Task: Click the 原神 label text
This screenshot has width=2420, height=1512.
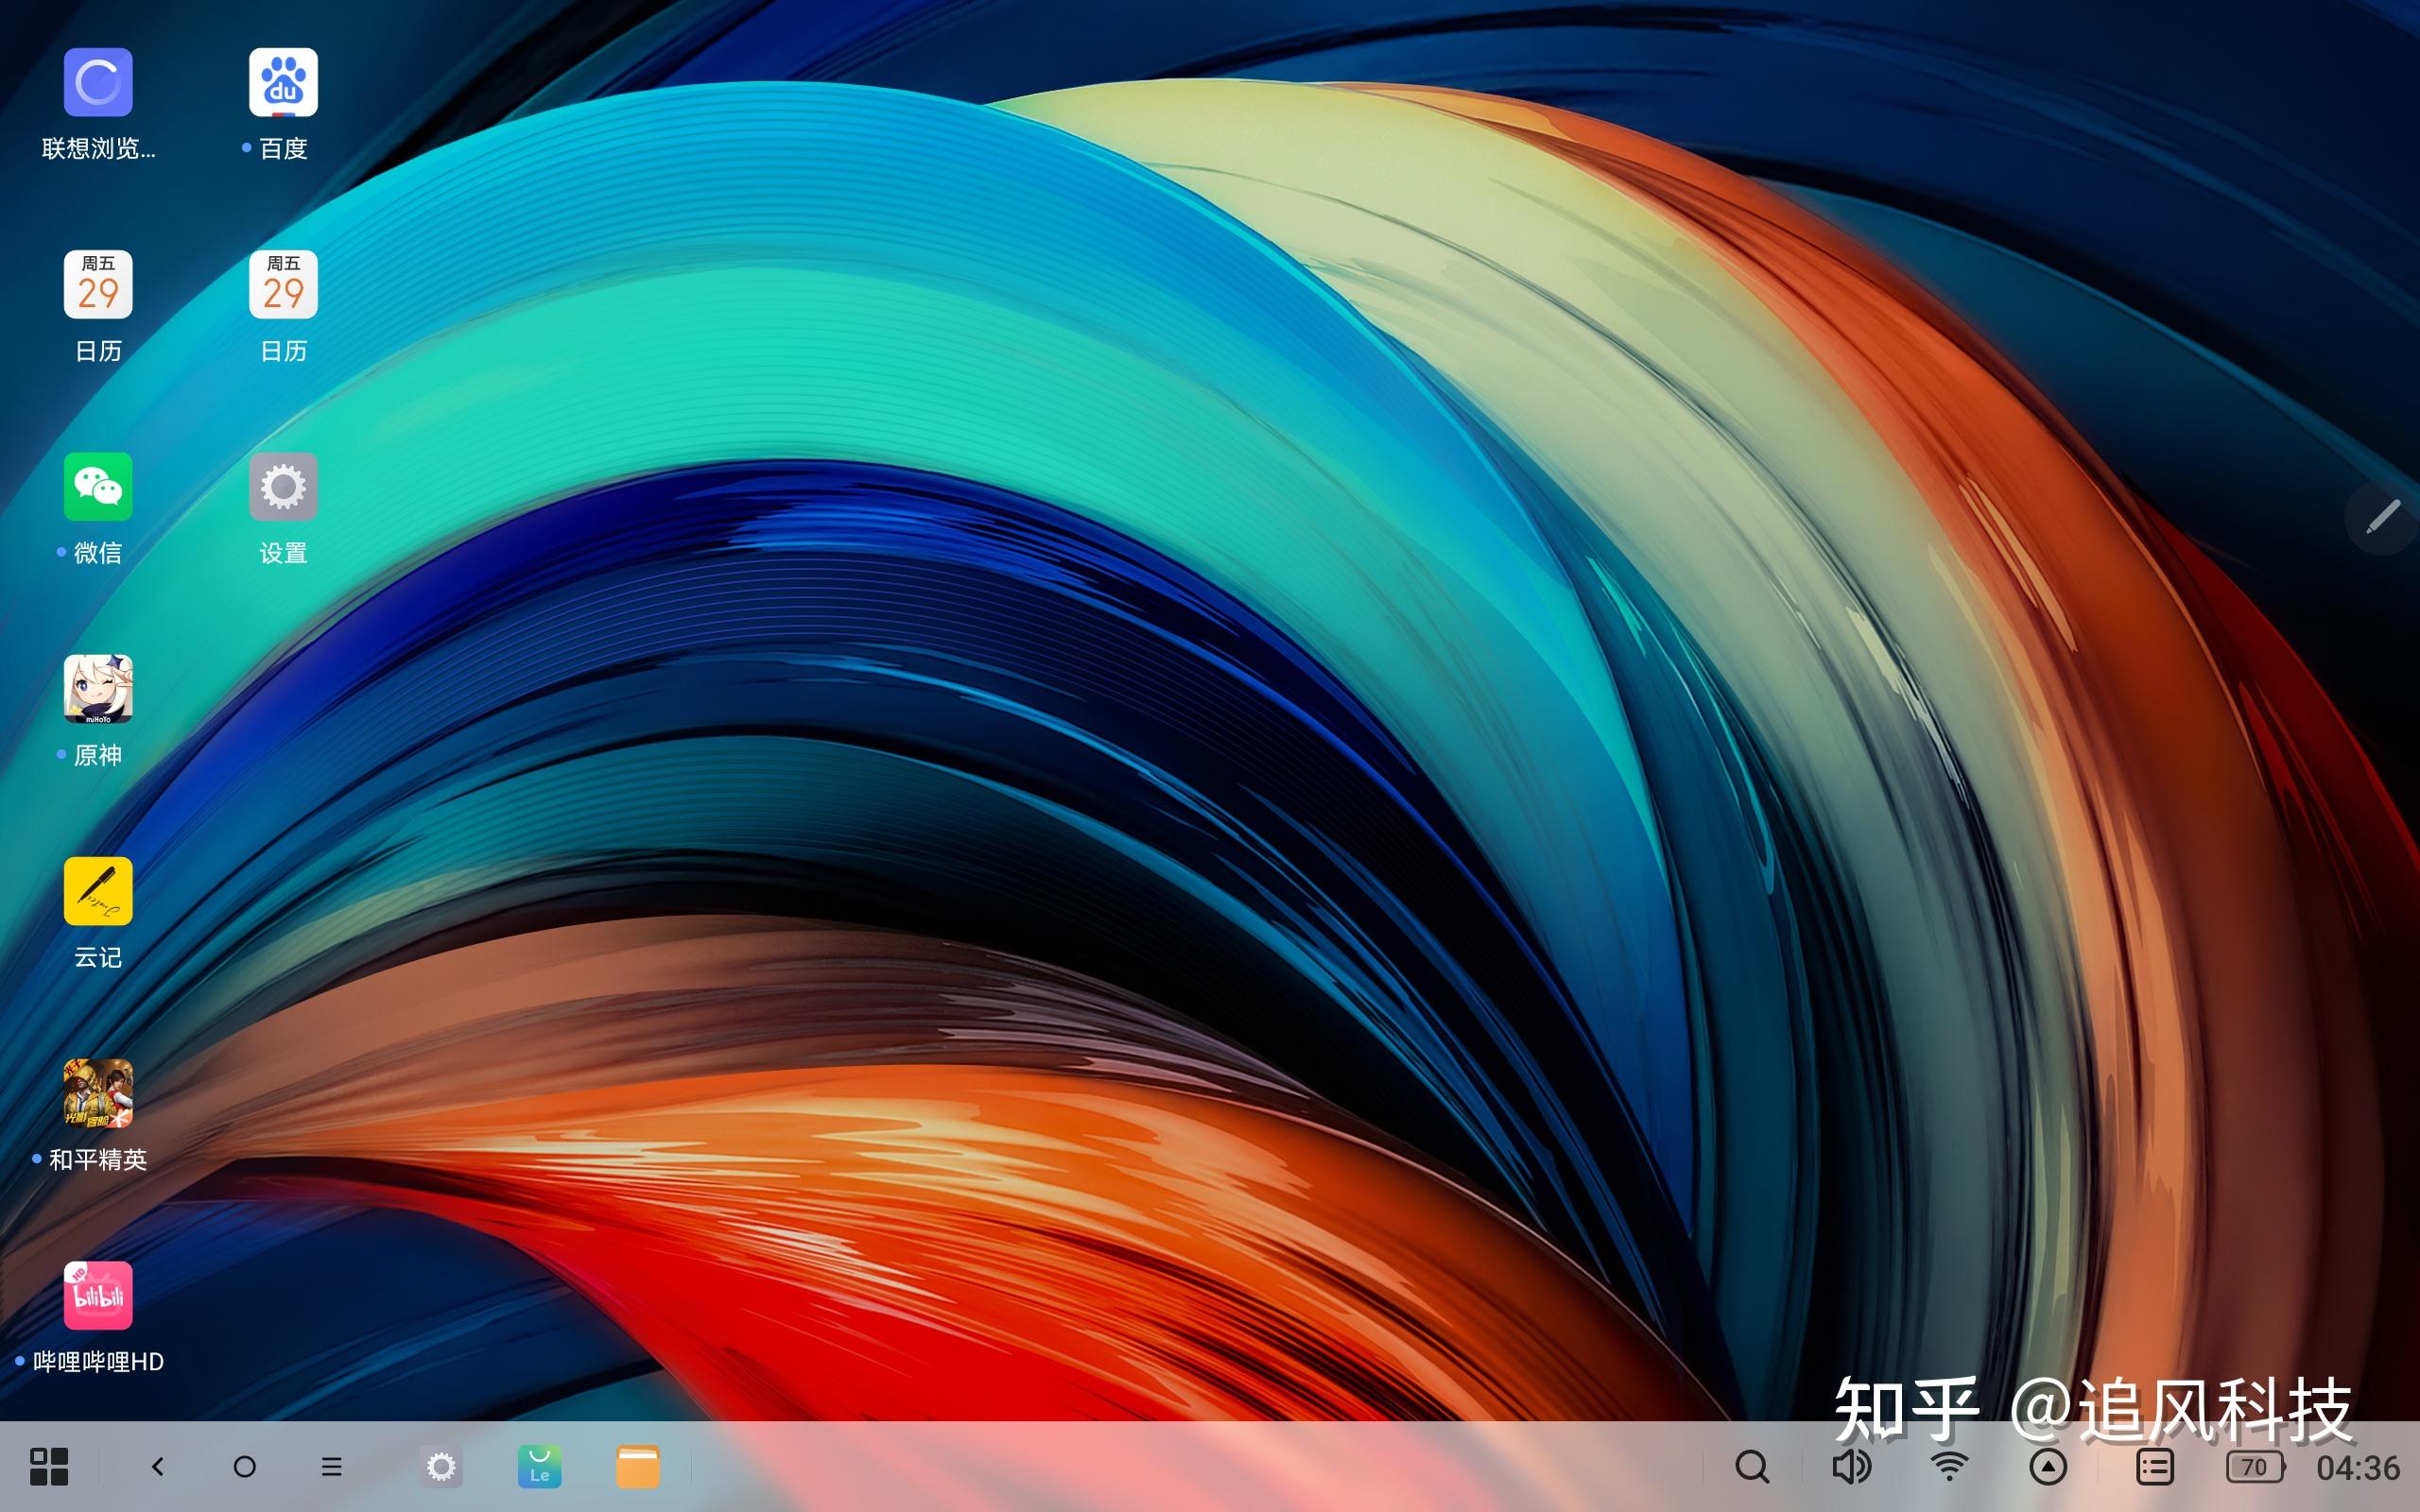Action: (x=98, y=755)
